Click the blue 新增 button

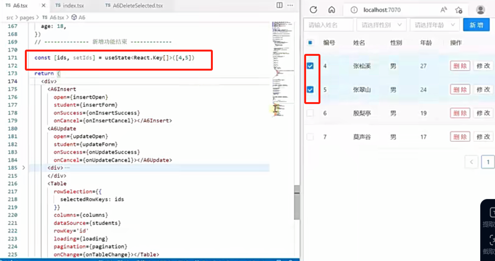coord(476,25)
